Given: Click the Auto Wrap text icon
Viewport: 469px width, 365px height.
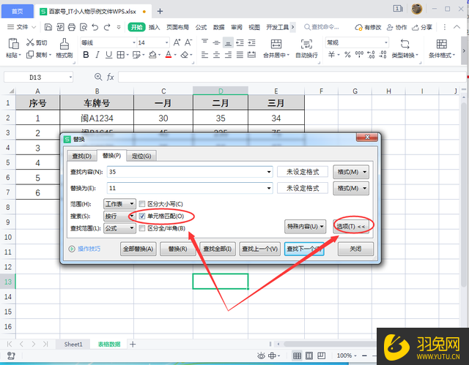Looking at the screenshot, I should pos(306,44).
